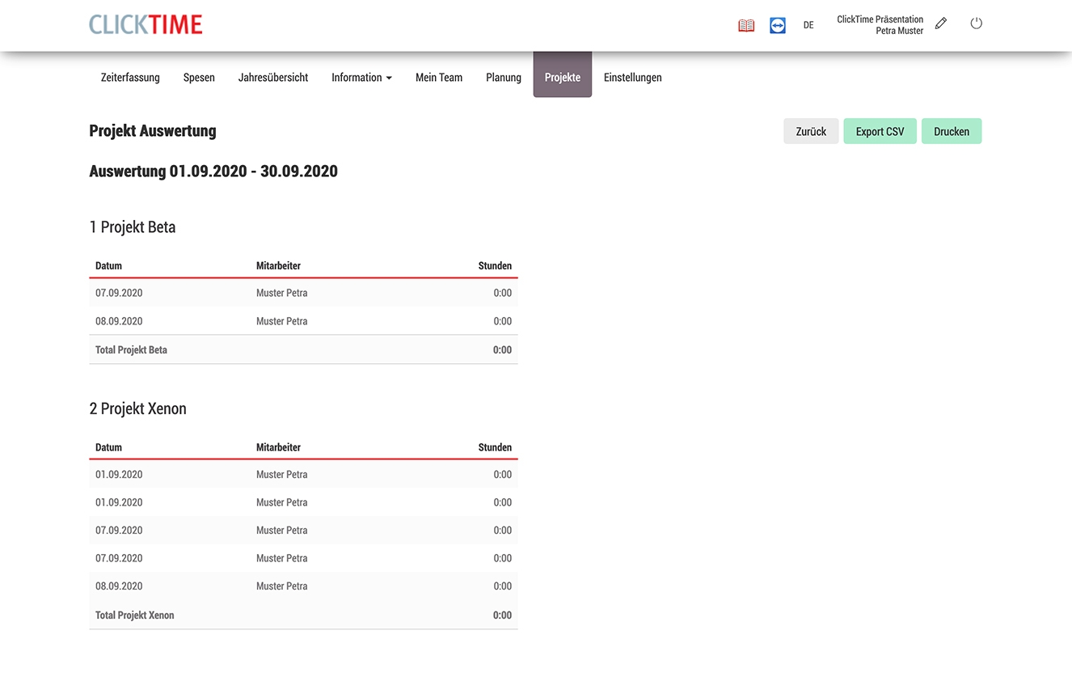The image size is (1072, 673).
Task: Open the Zeiterfassung tab
Action: 130,78
